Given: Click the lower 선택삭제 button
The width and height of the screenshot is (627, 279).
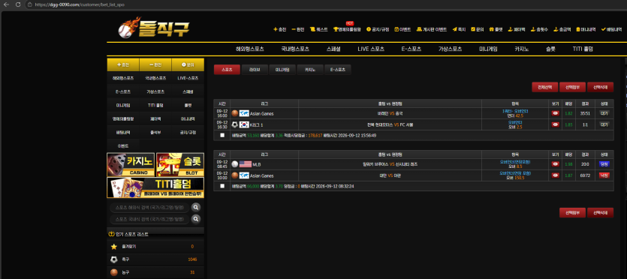Looking at the screenshot, I should [600, 213].
